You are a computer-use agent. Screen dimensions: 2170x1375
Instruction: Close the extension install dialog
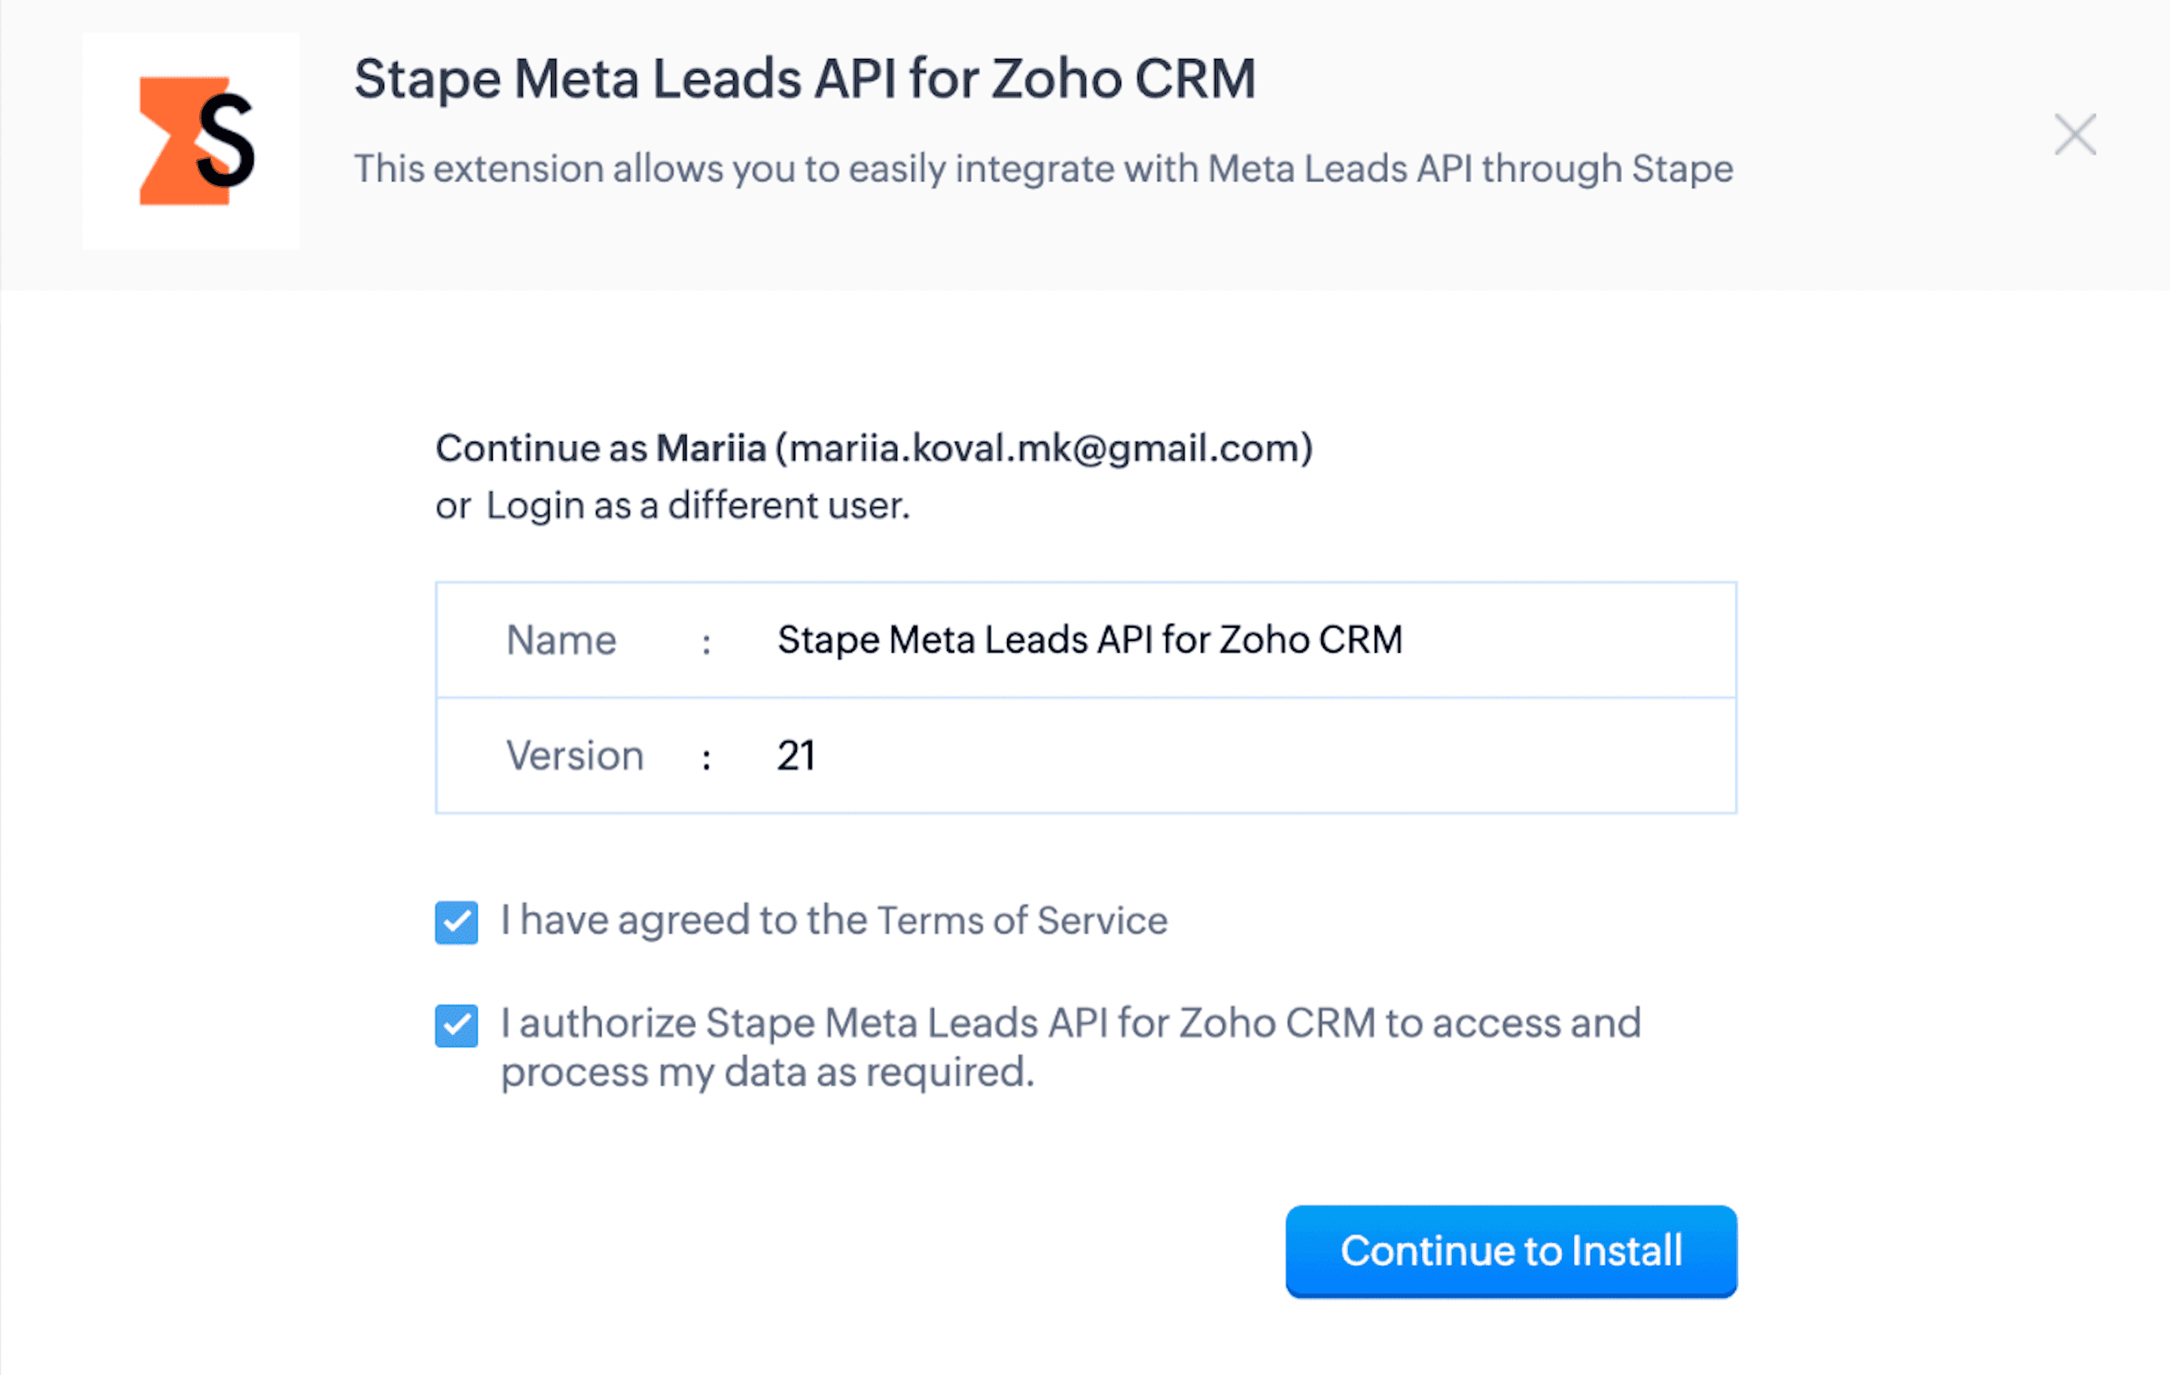(x=2075, y=134)
